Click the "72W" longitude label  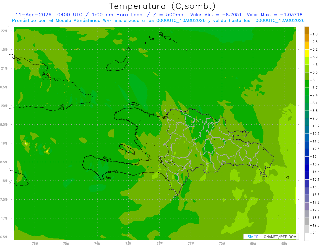[x=159, y=243]
